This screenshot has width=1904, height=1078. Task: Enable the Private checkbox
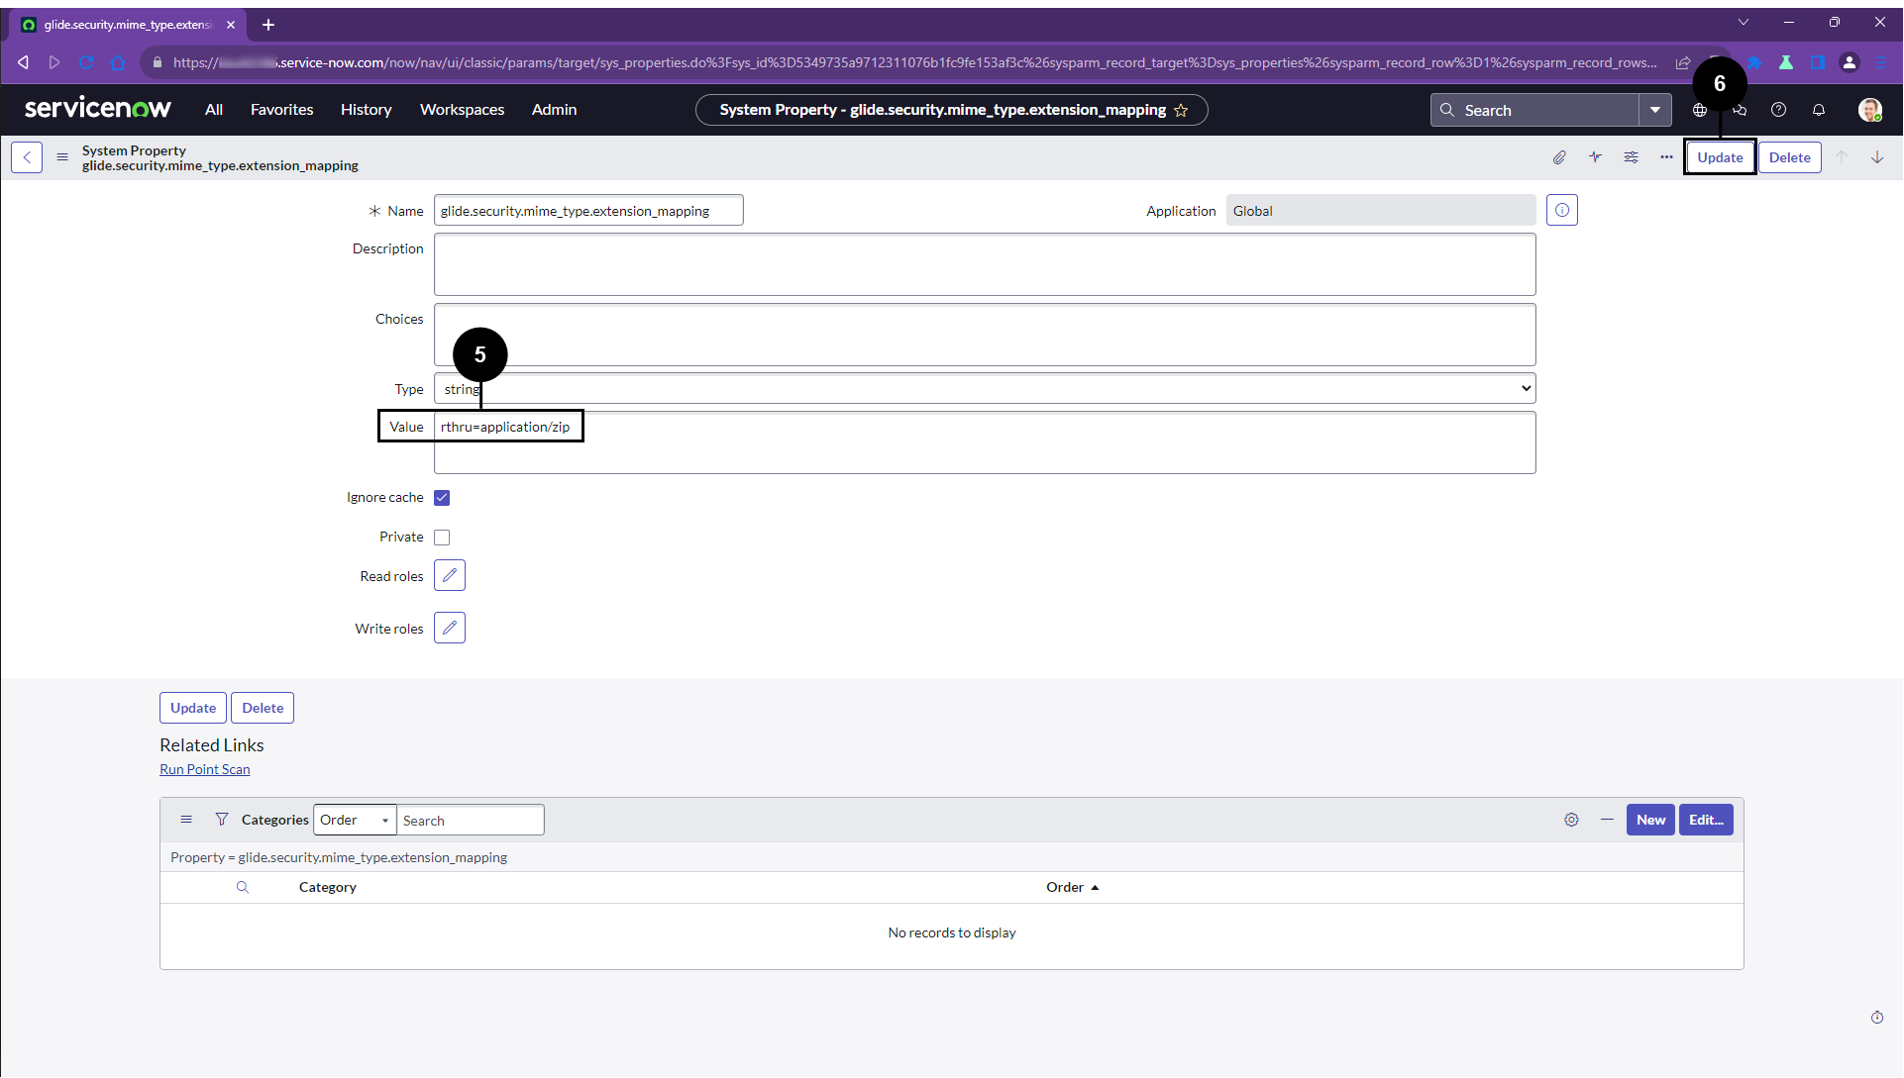click(x=442, y=538)
